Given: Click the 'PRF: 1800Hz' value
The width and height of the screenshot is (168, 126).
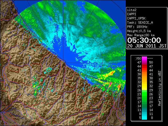Looking at the screenshot, I should point(137,27).
